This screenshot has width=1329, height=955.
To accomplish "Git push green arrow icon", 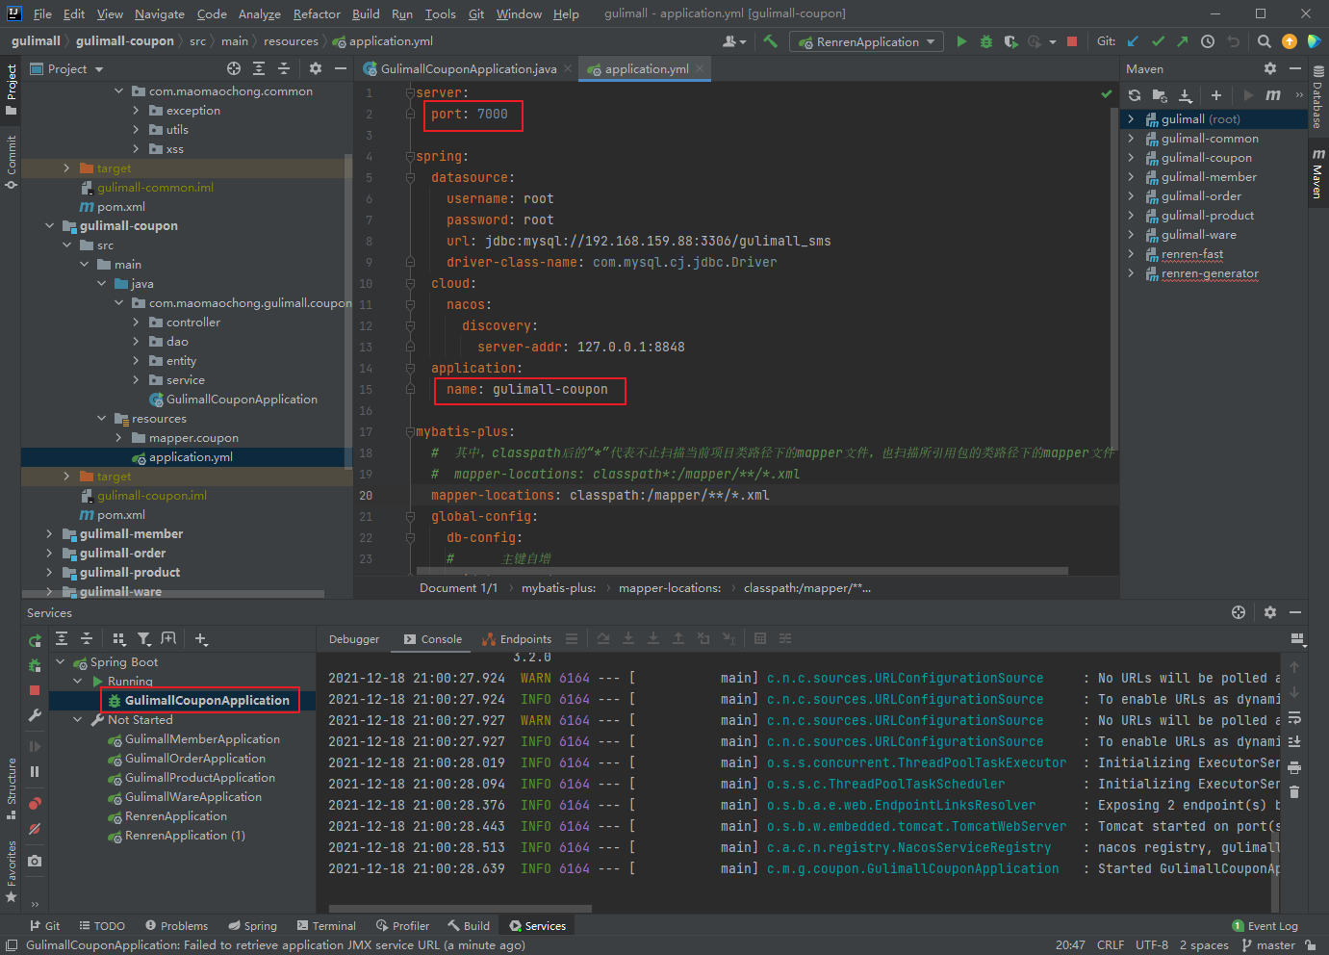I will click(1183, 41).
